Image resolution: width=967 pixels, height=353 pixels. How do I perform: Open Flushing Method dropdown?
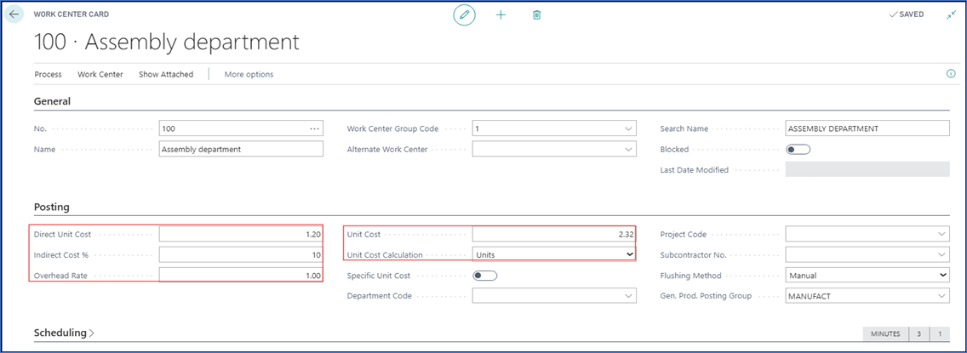pos(942,276)
